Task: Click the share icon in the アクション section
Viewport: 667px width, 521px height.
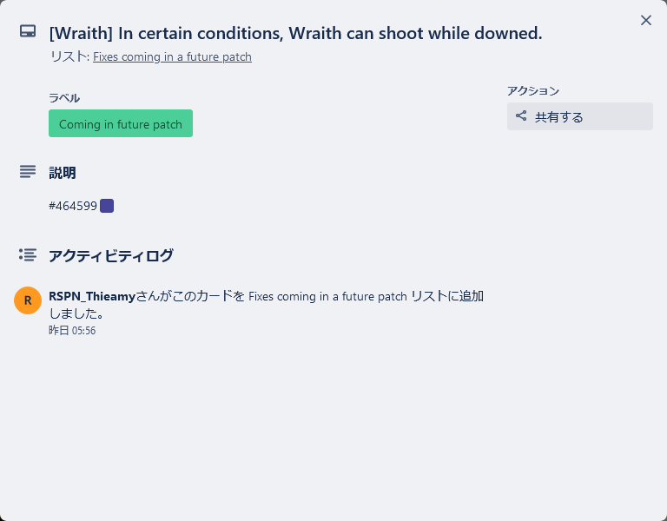Action: 521,116
